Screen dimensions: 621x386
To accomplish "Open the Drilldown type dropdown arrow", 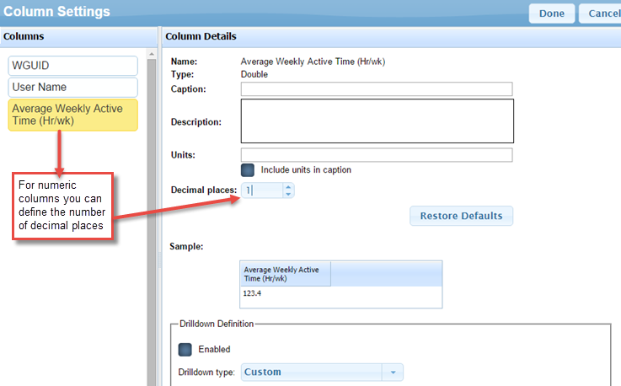I will [393, 373].
